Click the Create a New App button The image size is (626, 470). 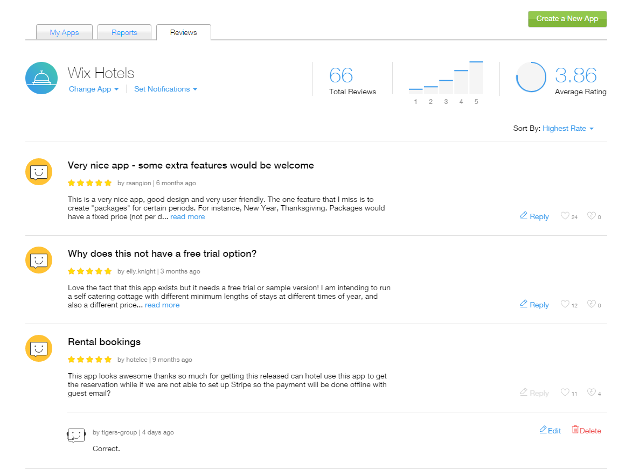(x=567, y=19)
